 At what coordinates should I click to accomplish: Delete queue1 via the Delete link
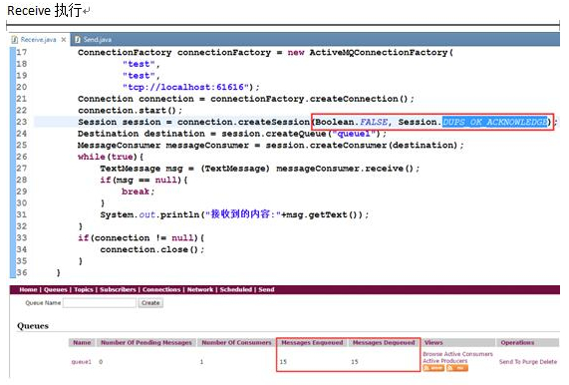pyautogui.click(x=548, y=362)
